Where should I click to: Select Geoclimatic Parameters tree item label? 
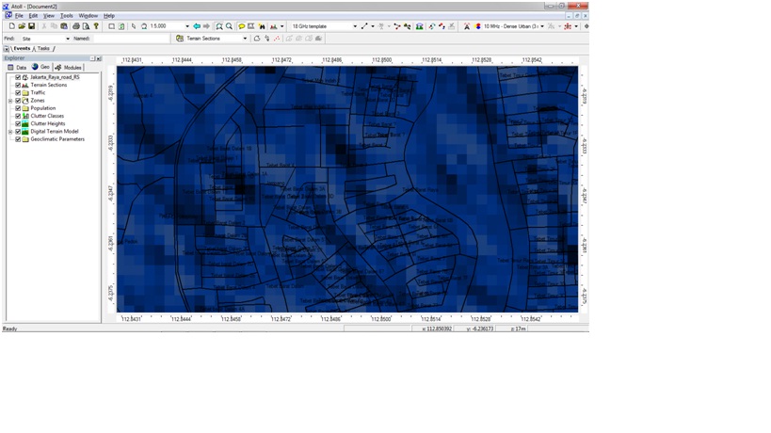click(x=57, y=139)
